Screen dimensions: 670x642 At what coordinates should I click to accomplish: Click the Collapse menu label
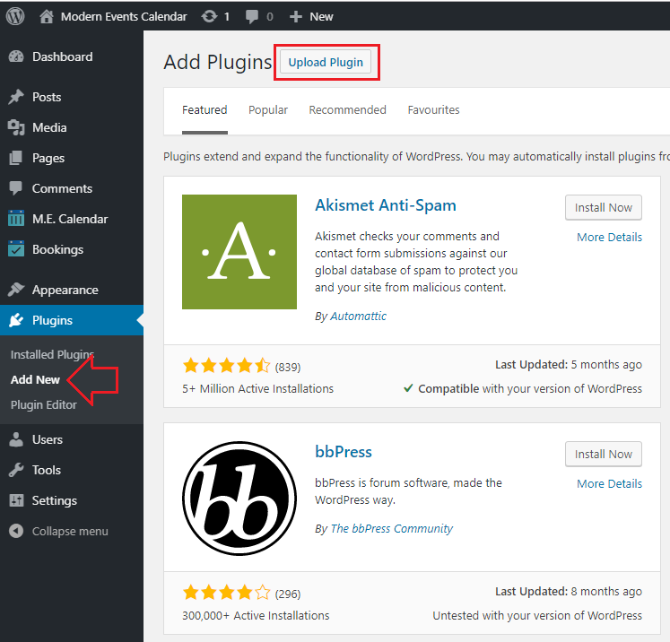[70, 532]
